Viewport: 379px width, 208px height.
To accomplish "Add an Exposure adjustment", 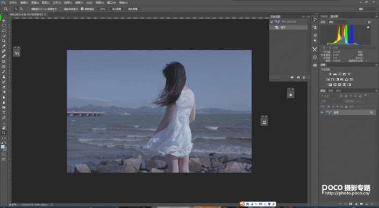I will coord(344,74).
